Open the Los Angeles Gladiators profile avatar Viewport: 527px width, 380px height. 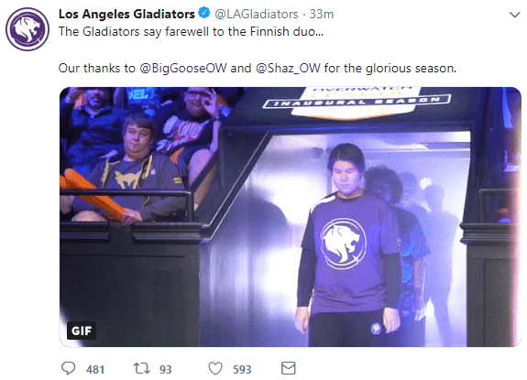[x=27, y=29]
